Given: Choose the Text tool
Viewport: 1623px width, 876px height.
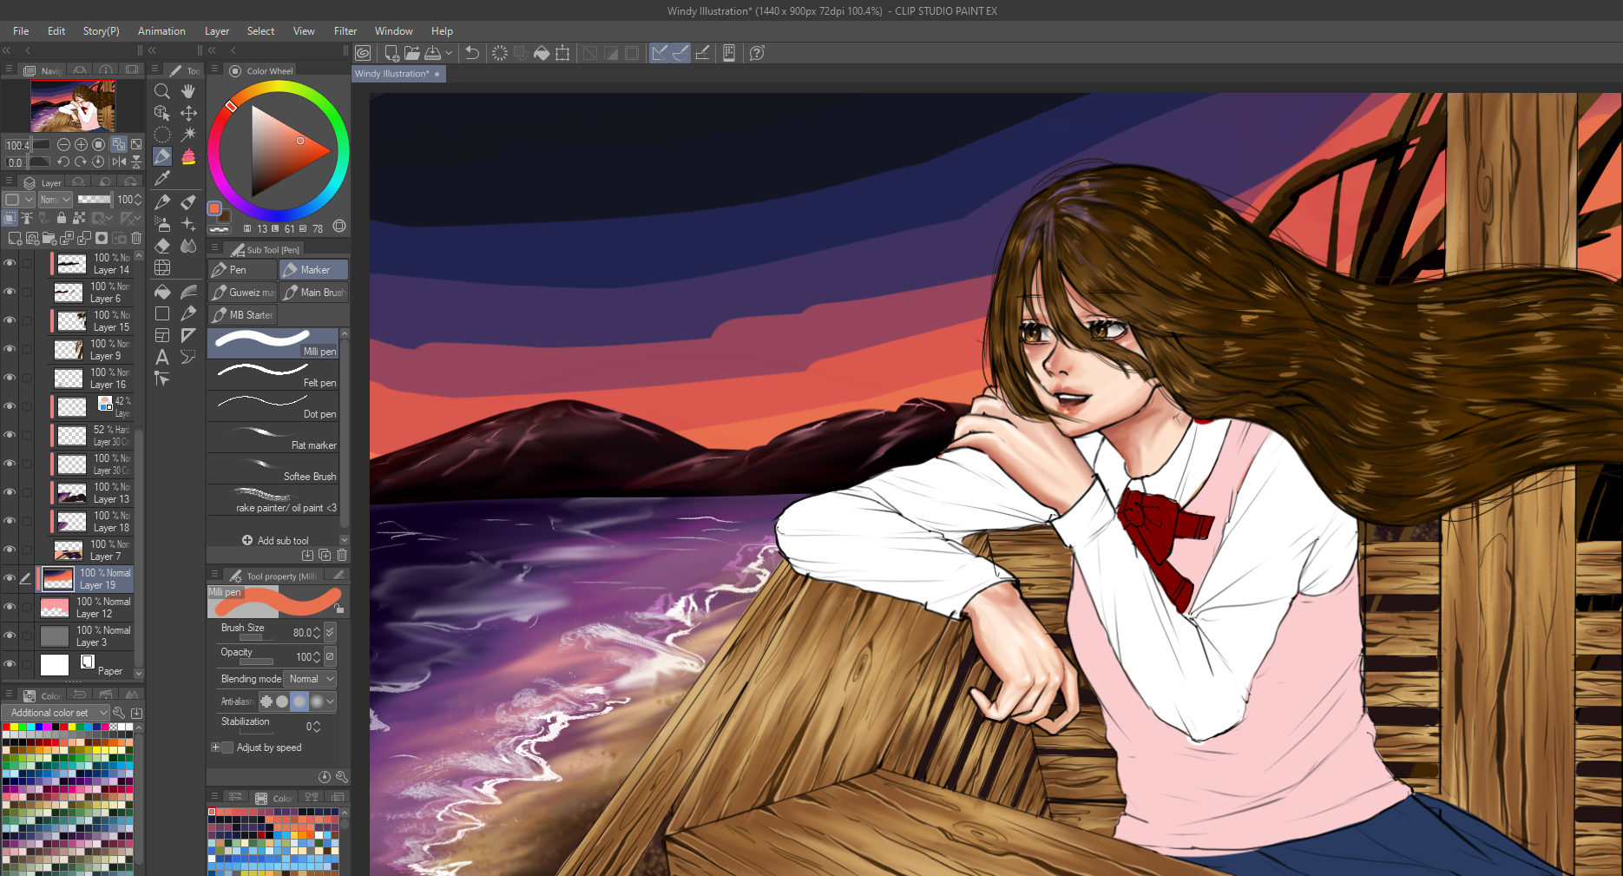Looking at the screenshot, I should [161, 357].
